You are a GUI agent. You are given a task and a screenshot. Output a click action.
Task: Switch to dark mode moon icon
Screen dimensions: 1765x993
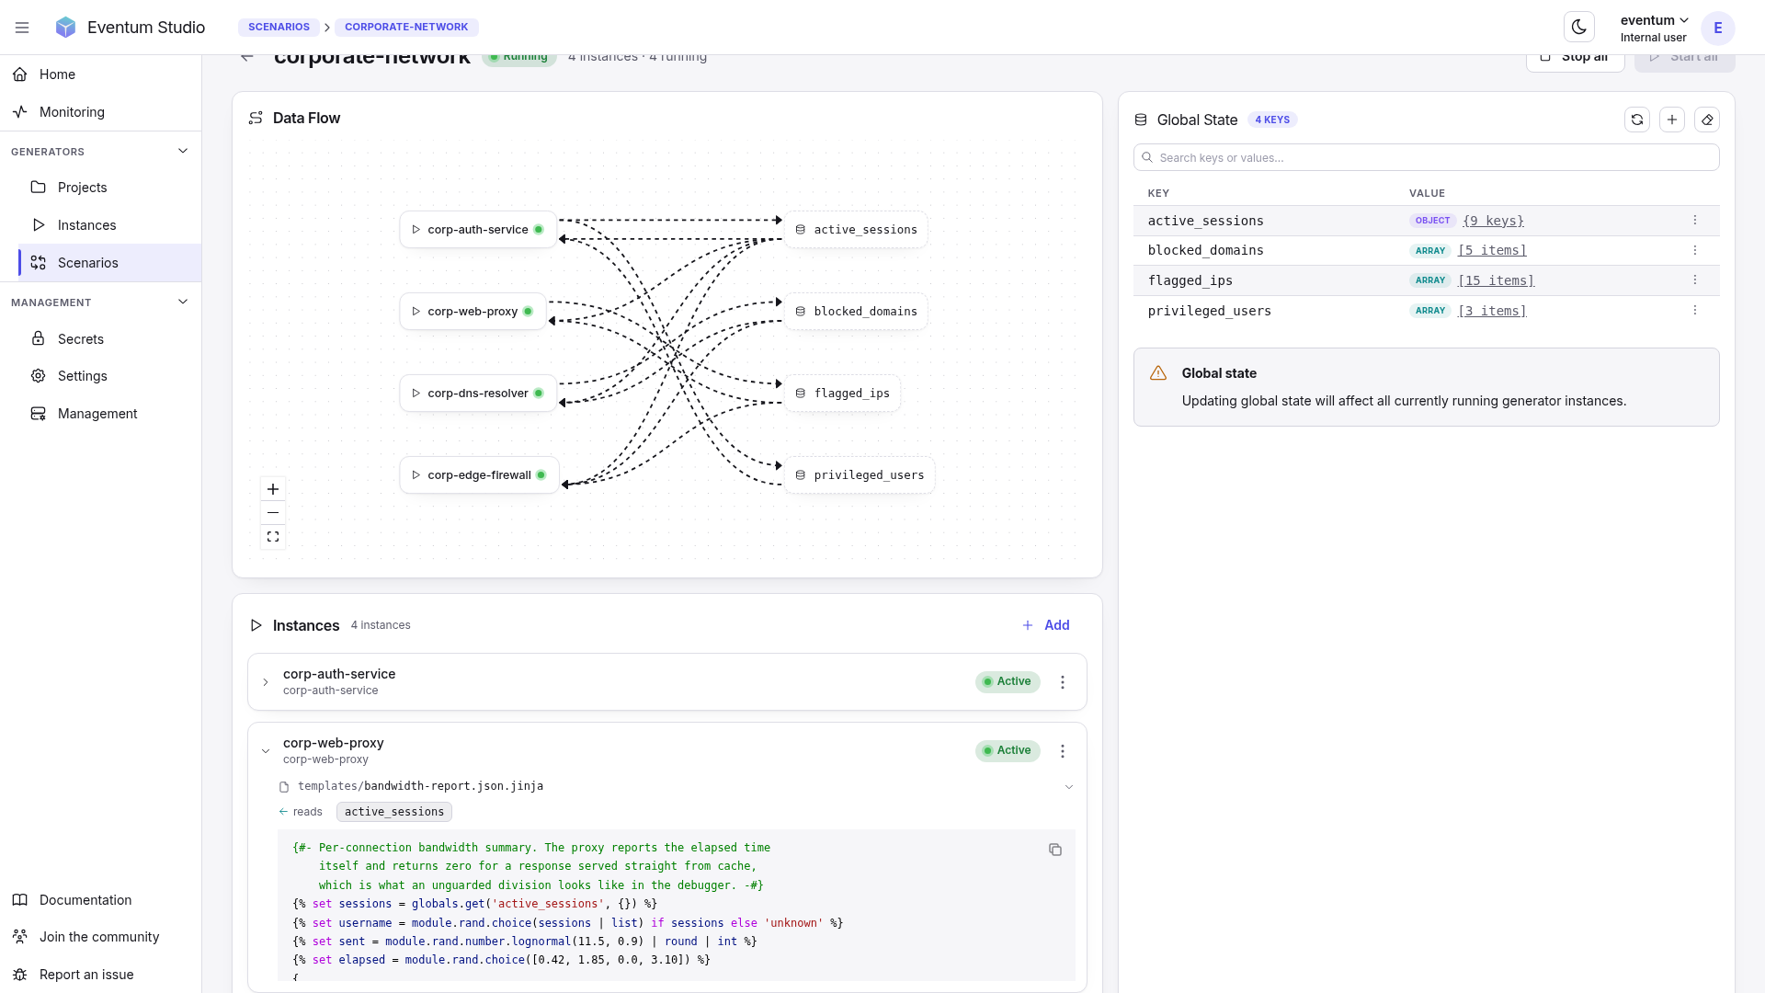(x=1579, y=28)
